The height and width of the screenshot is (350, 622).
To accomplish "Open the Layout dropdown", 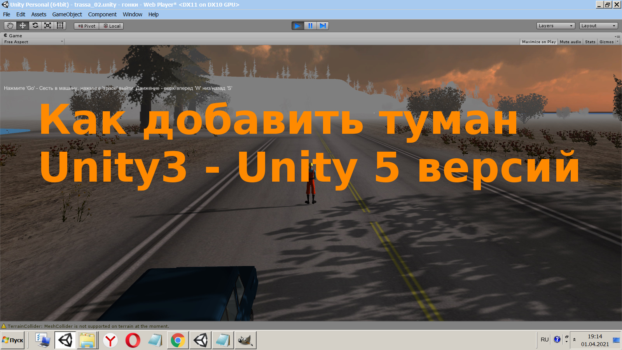I will coord(598,25).
